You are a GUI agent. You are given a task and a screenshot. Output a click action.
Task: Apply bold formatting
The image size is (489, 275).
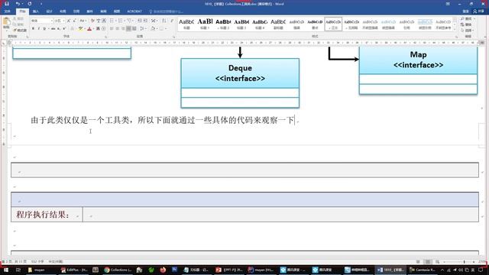(33, 29)
